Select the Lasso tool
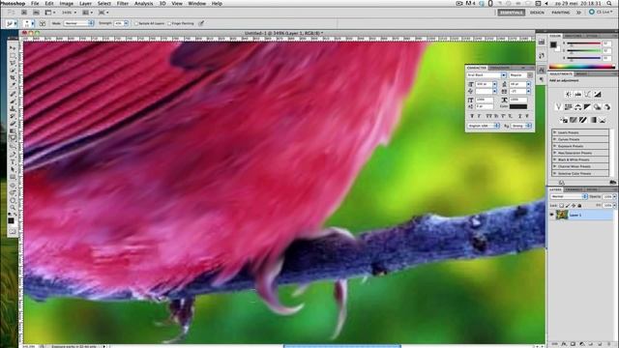619x348 pixels. click(x=13, y=63)
